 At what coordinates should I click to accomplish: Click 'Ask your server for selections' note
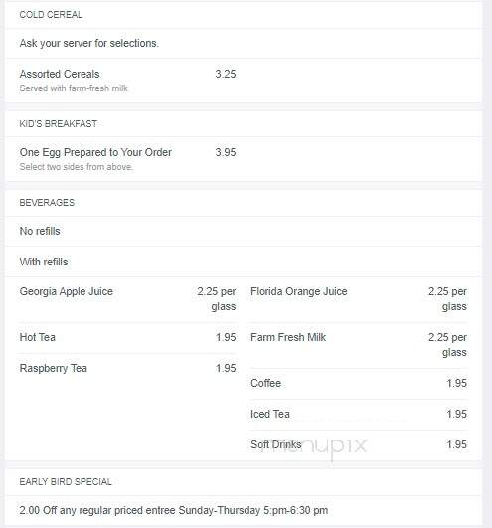tap(89, 43)
